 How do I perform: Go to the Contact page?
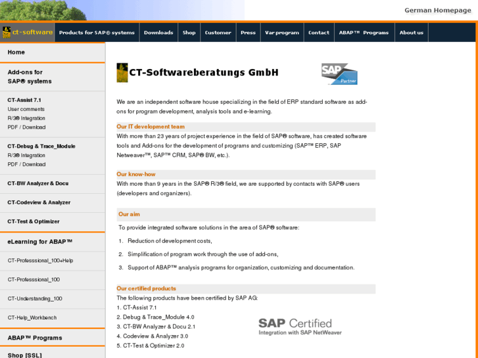pyautogui.click(x=319, y=33)
